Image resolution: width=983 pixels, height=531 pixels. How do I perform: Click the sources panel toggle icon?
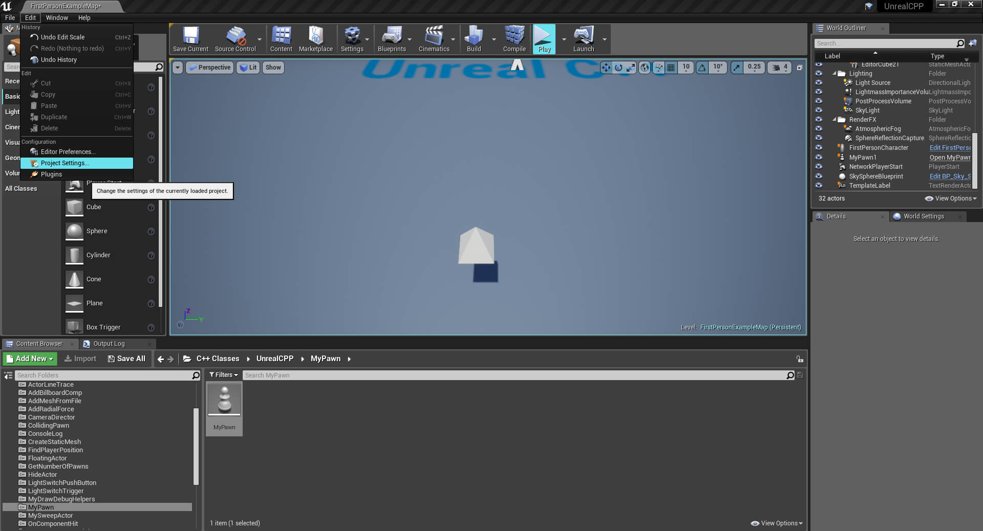tap(8, 375)
